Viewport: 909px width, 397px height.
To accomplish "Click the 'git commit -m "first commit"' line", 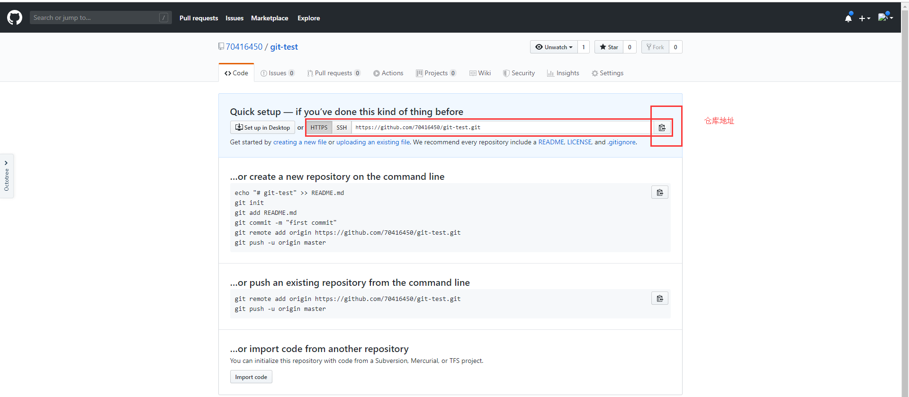I will tap(286, 222).
